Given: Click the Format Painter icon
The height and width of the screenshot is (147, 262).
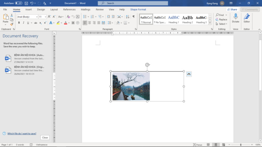Looking at the screenshot, I should point(12,24).
